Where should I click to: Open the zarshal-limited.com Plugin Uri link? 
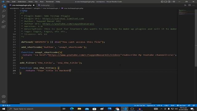coord(63,18)
